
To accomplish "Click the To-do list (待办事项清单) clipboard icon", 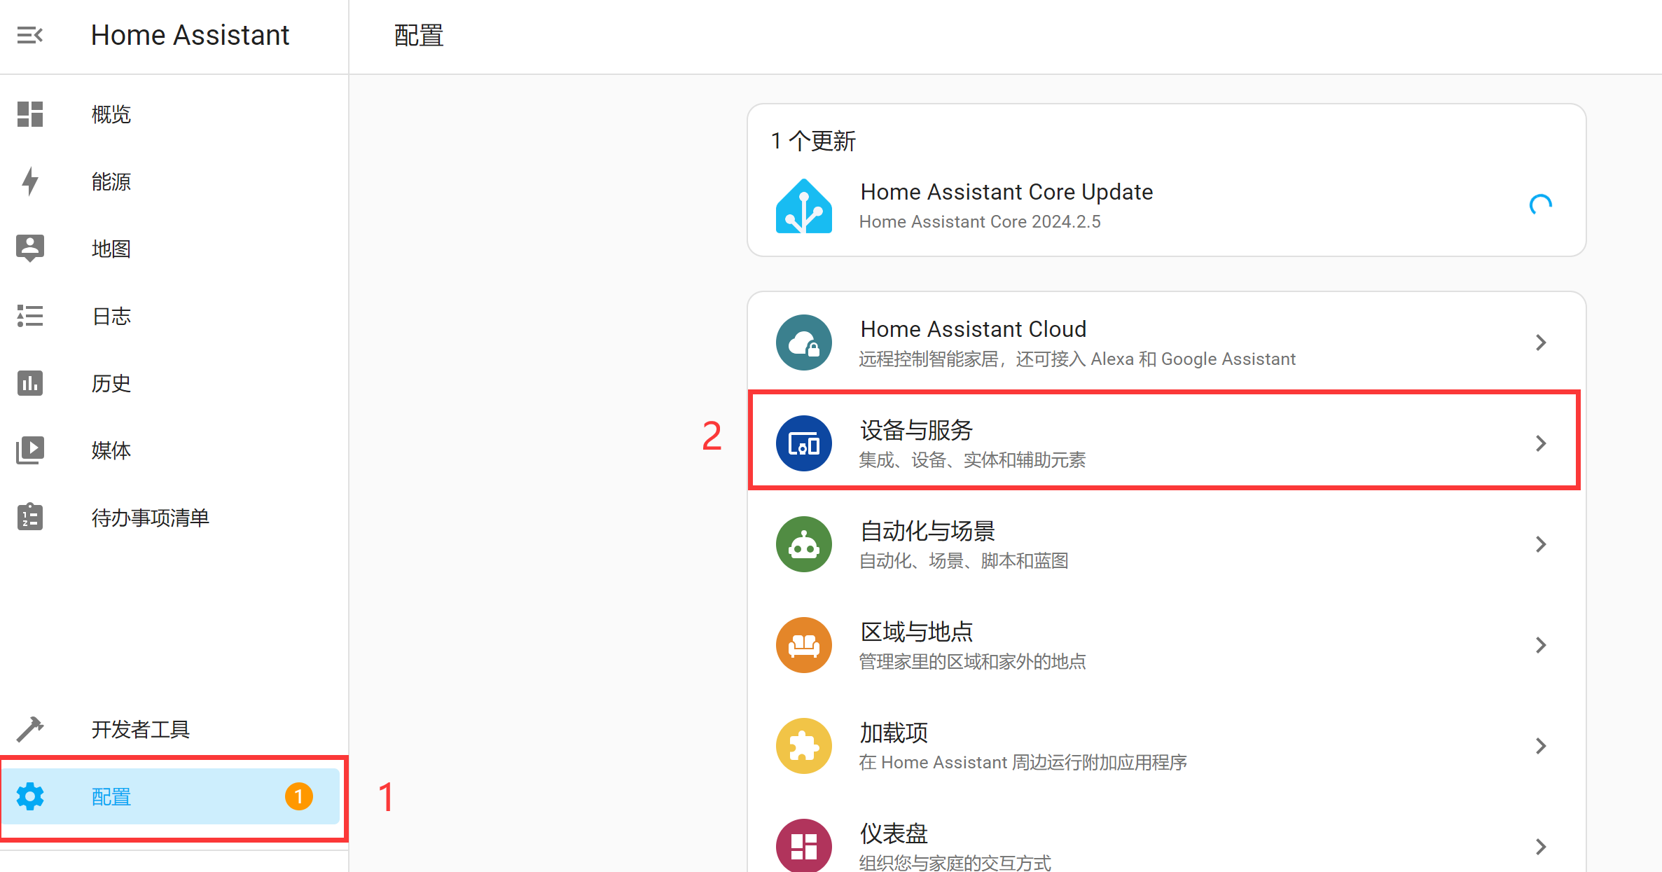I will pyautogui.click(x=30, y=517).
